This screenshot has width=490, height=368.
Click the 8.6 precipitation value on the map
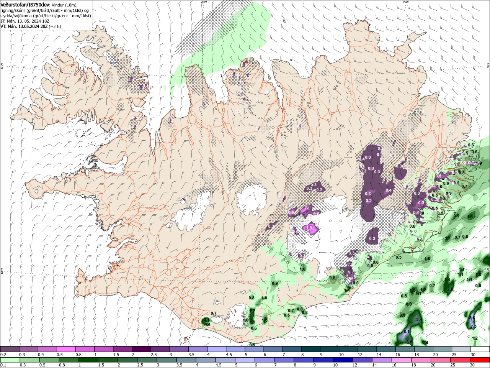point(472,318)
